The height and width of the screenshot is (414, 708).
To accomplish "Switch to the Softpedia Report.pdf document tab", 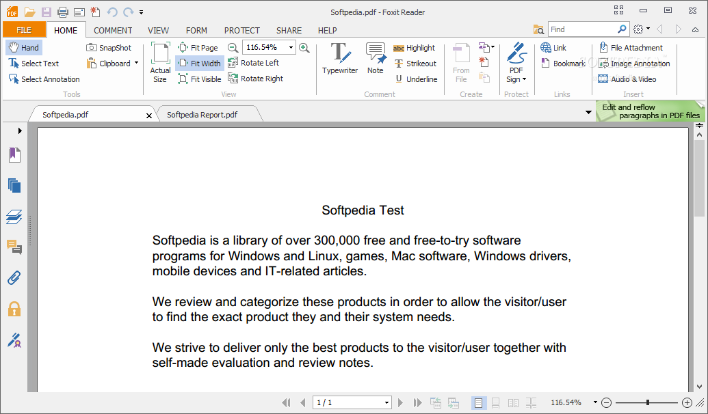I will tap(202, 115).
